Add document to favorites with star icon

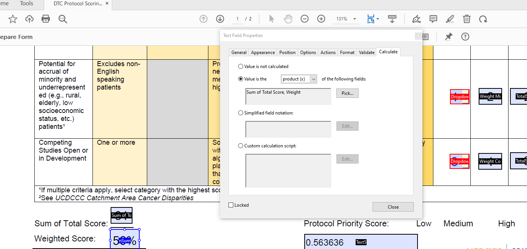pyautogui.click(x=12, y=19)
